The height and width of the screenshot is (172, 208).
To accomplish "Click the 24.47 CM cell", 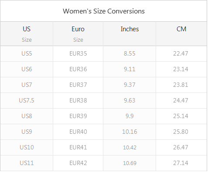I will pos(181,100).
